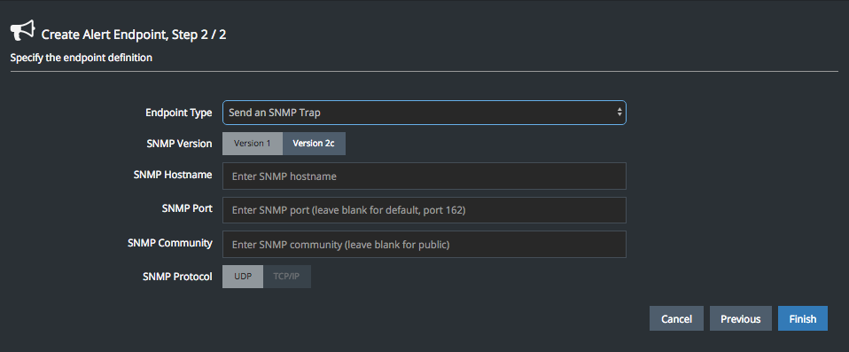Viewport: 849px width, 352px height.
Task: Choose the UDP protocol option
Action: (x=243, y=276)
